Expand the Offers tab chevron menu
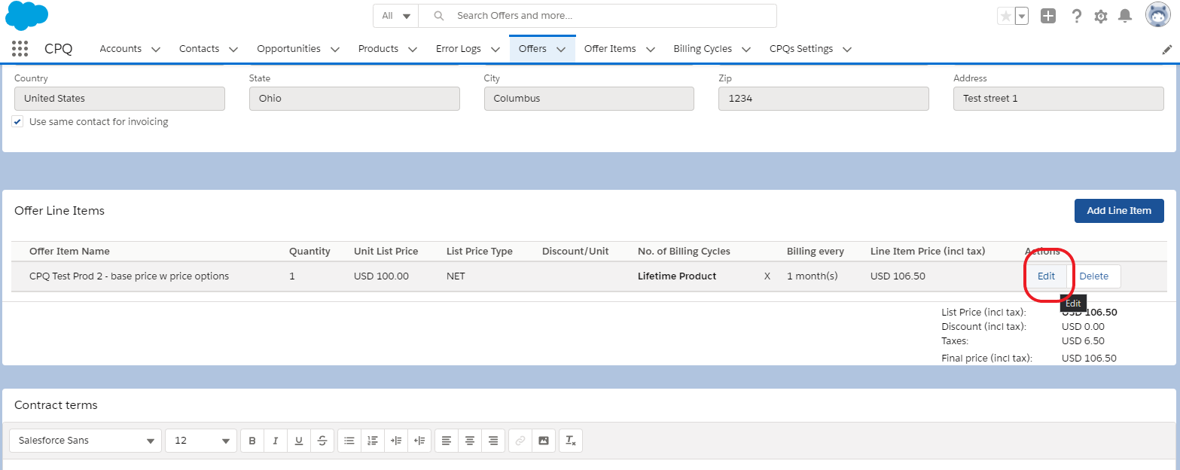The width and height of the screenshot is (1180, 470). (561, 50)
